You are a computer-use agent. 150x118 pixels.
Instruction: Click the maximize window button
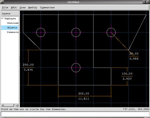pos(144,2)
